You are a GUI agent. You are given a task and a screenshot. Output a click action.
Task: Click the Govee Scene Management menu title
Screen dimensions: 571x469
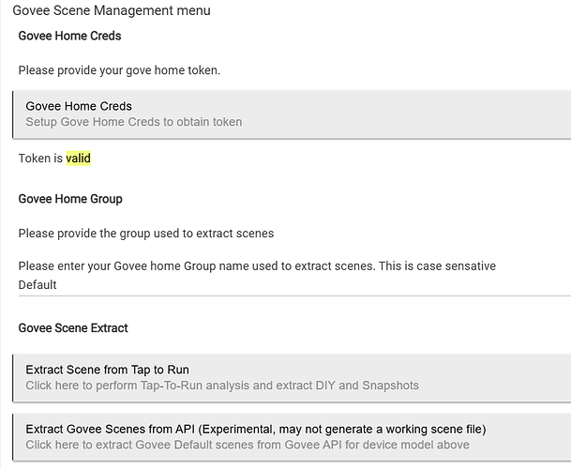pyautogui.click(x=112, y=11)
